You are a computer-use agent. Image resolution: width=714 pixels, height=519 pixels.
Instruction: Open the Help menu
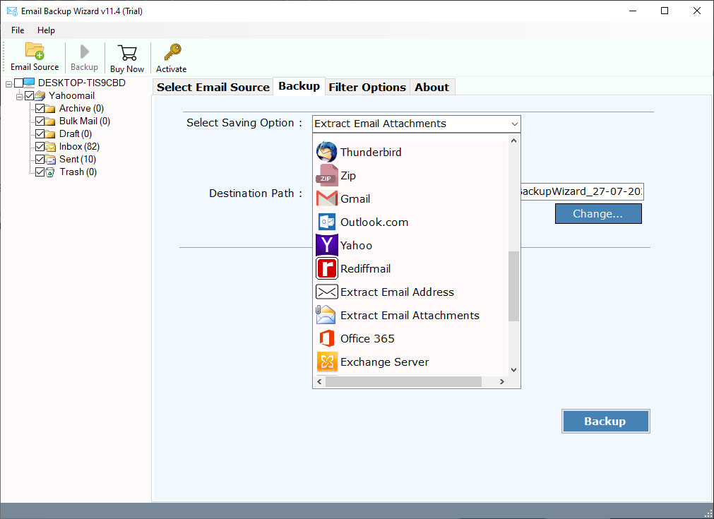(x=46, y=30)
